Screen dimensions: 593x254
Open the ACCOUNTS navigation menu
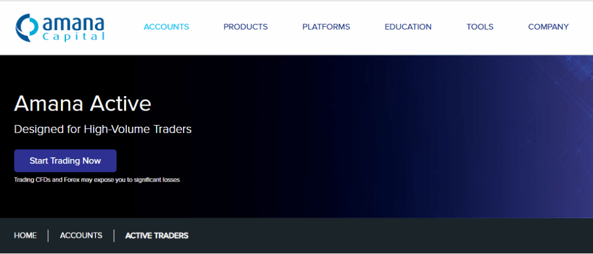166,27
